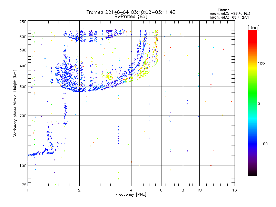Click the '[deg]' colorbar unit label

click(x=253, y=28)
